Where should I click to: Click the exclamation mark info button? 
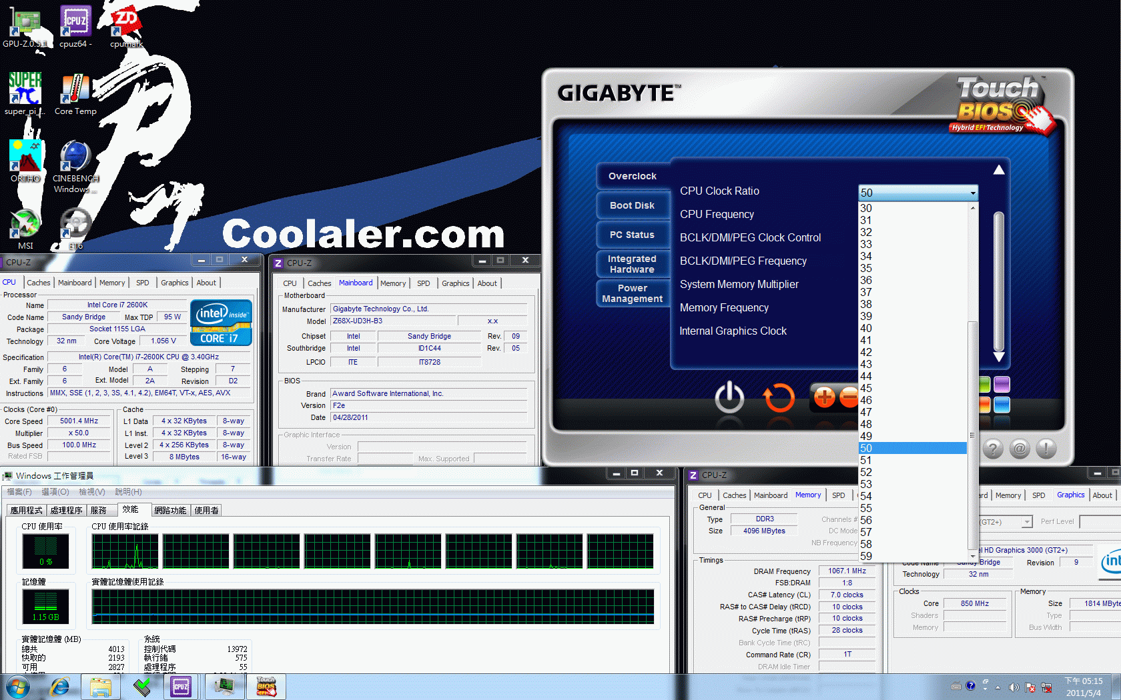(1046, 449)
